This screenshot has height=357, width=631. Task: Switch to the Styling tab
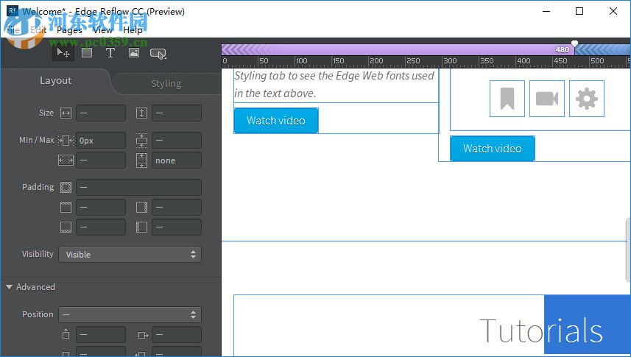point(166,84)
